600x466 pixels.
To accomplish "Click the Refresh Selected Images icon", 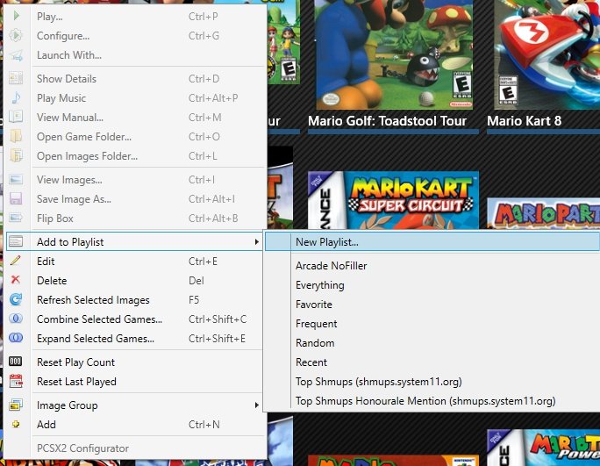I will (16, 299).
